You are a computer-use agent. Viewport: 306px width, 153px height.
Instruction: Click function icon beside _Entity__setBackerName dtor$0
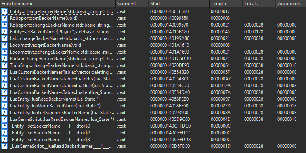point(4,126)
